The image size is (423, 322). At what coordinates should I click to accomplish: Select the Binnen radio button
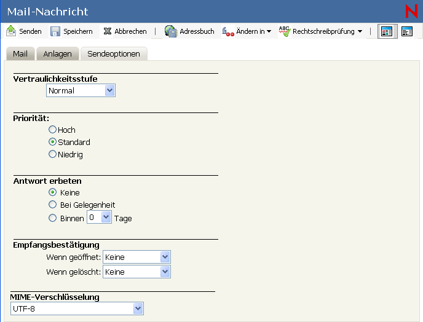tap(52, 218)
